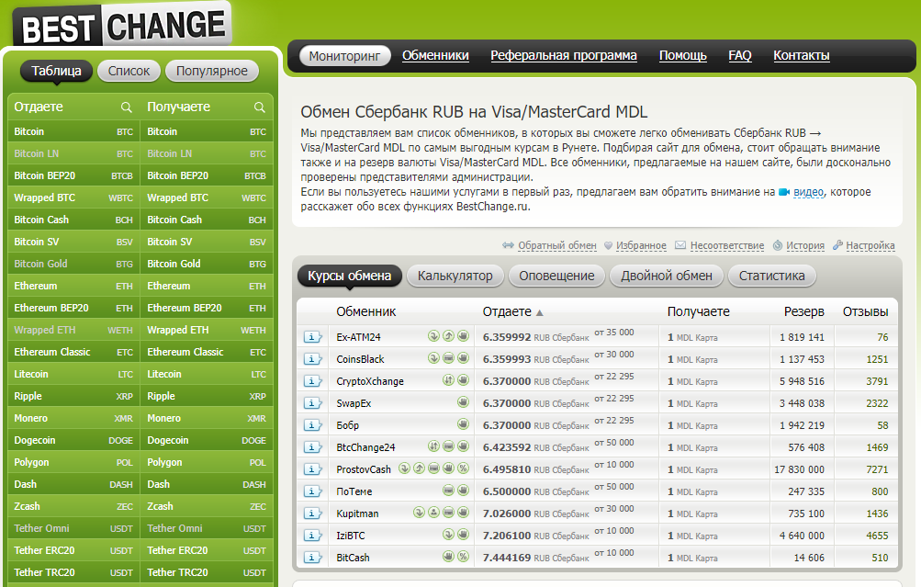Viewport: 921px width, 587px height.
Task: Open info icon for SwapEx exchanger
Action: click(x=312, y=403)
